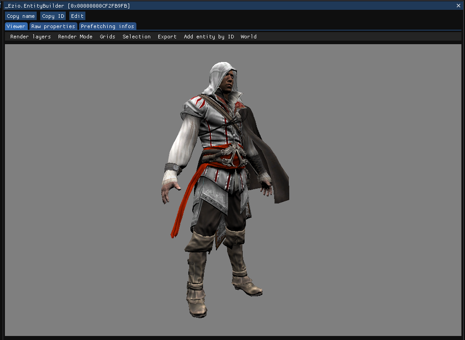Select the Viewer tab
Viewport: 465px width, 340px height.
16,26
